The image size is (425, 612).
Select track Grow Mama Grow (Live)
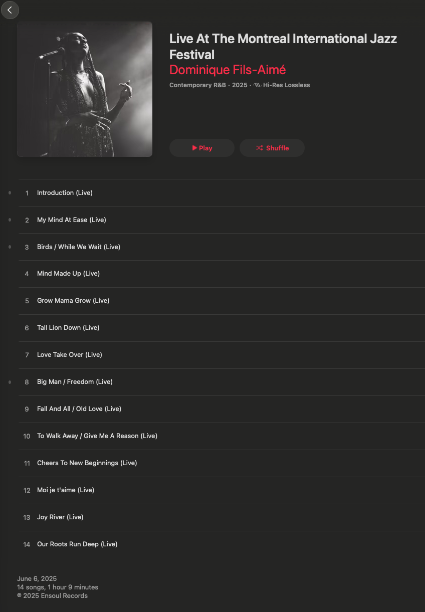click(222, 301)
